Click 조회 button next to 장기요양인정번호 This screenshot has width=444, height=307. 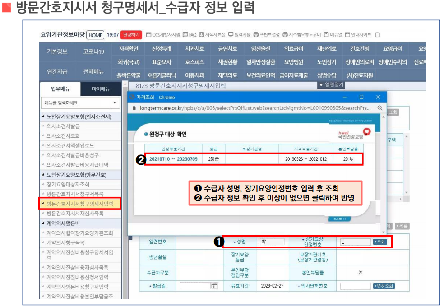point(380,242)
